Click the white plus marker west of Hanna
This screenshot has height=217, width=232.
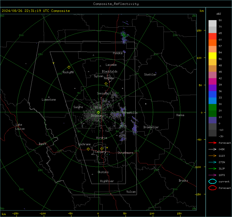tap(146, 104)
